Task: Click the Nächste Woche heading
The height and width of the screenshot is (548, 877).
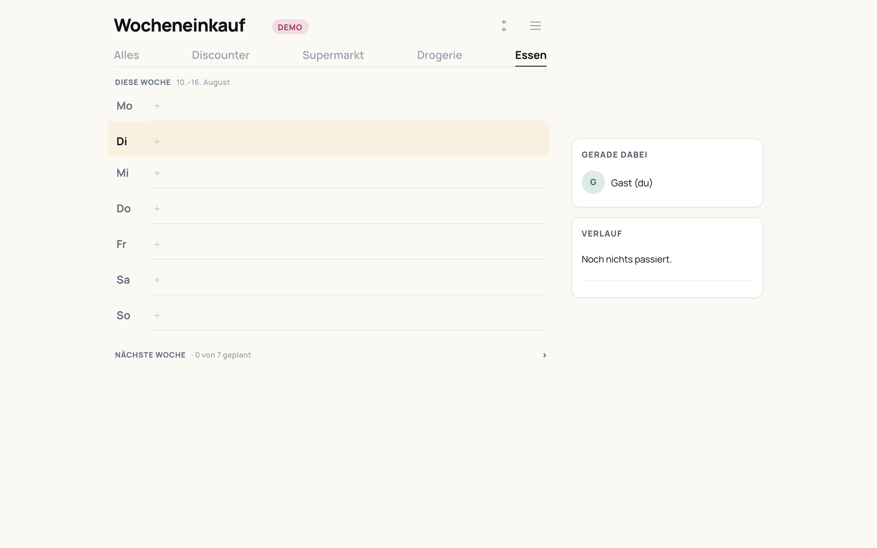Action: (x=150, y=355)
